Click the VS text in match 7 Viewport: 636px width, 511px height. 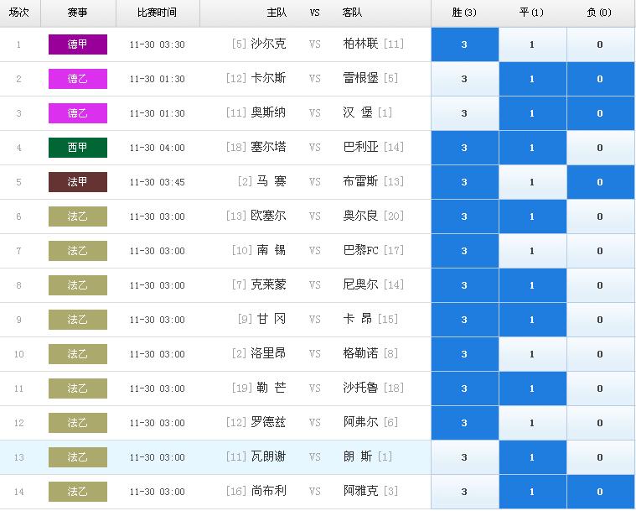315,251
